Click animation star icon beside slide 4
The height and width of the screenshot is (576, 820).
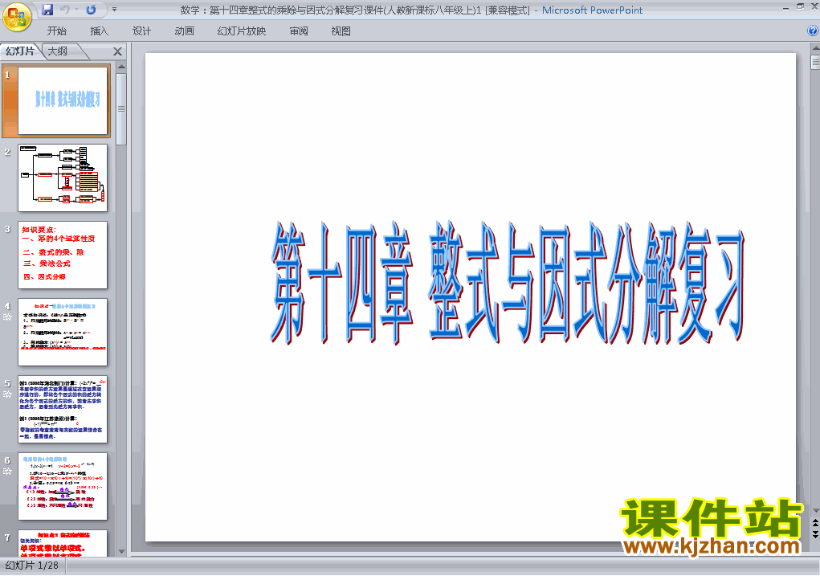(7, 317)
